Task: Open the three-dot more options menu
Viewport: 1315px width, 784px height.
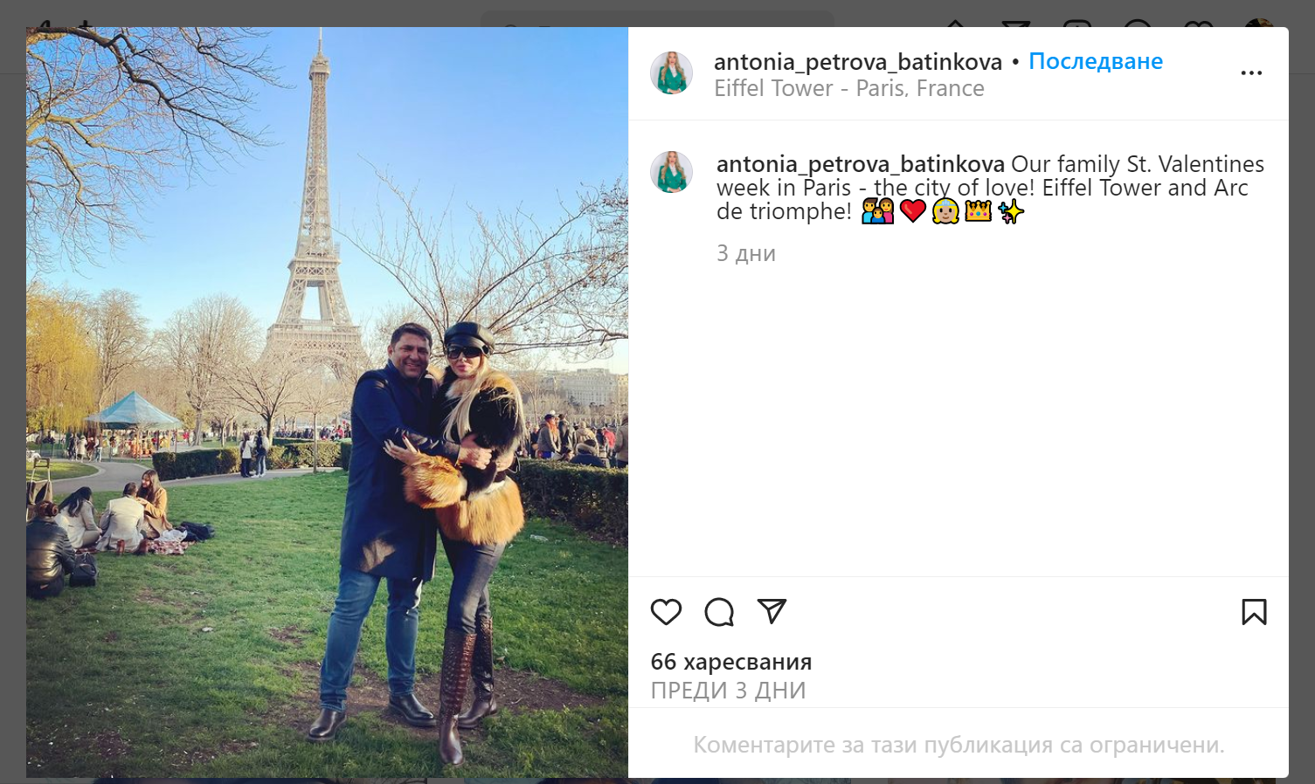Action: click(x=1251, y=72)
